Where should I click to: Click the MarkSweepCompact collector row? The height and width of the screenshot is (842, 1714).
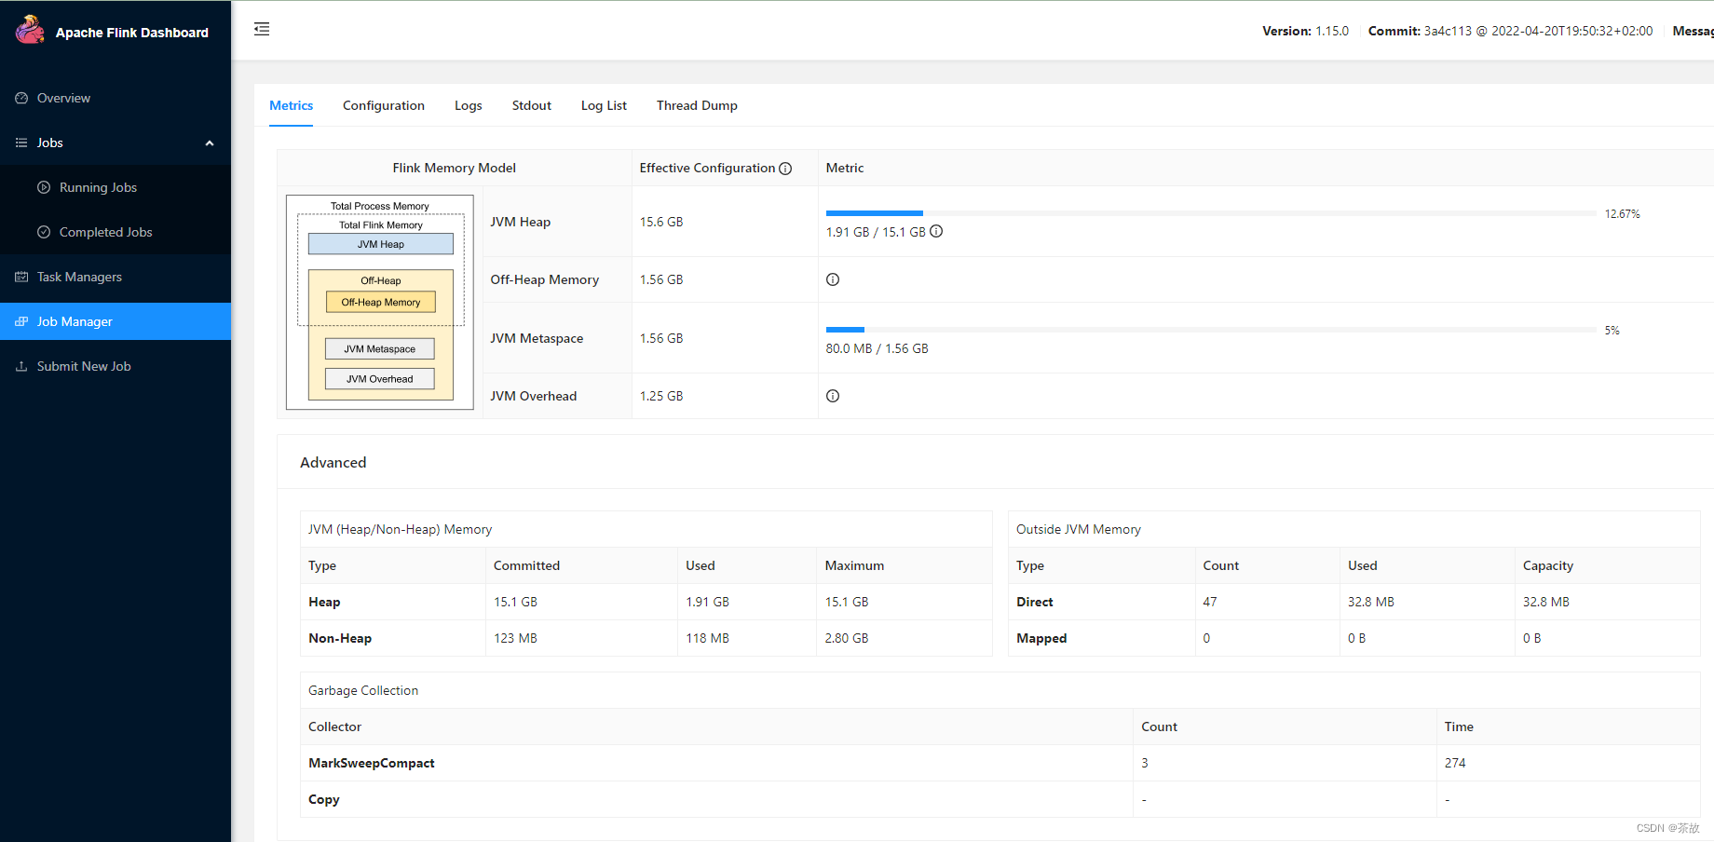pyautogui.click(x=1000, y=763)
